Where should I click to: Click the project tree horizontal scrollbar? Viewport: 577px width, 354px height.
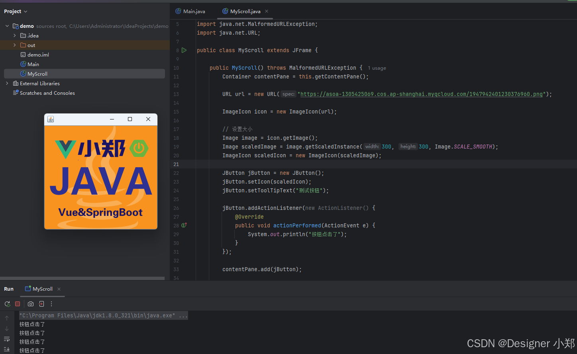coord(82,278)
